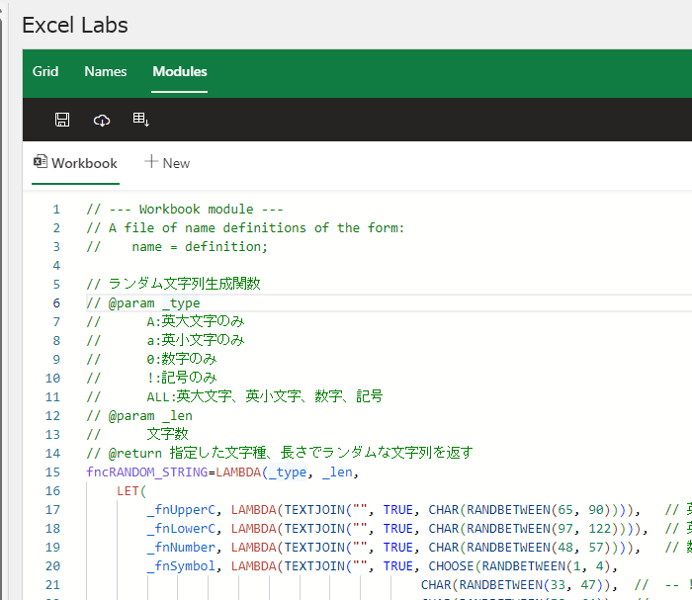The height and width of the screenshot is (600, 692).
Task: Create a New module
Action: pyautogui.click(x=167, y=163)
